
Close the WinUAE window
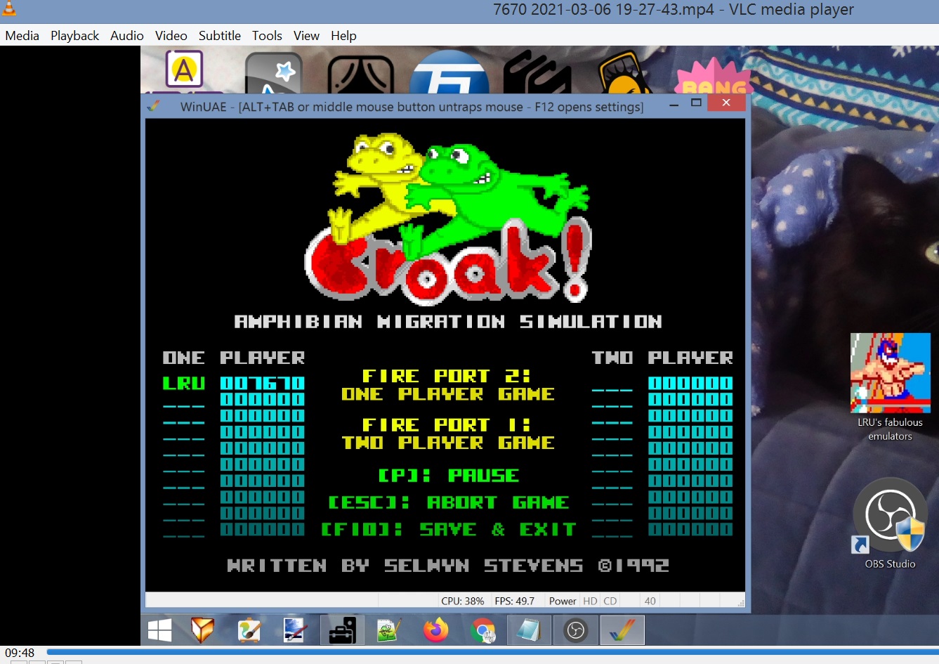[x=726, y=103]
